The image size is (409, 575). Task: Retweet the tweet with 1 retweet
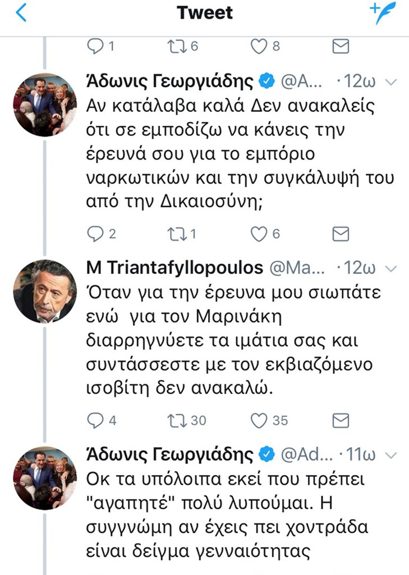pyautogui.click(x=177, y=234)
